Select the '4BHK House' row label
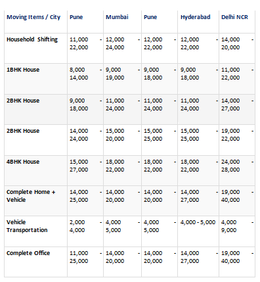The image size is (260, 282). (x=23, y=162)
